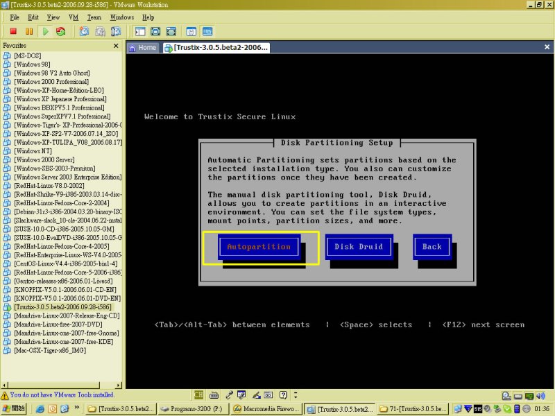Viewport: 555px width, 416px height.
Task: Open the Help menu
Action: pyautogui.click(x=148, y=17)
